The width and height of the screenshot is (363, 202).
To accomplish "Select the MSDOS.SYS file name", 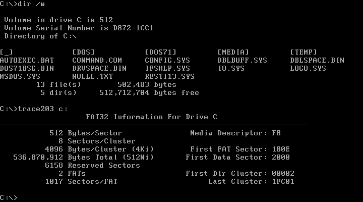I will pyautogui.click(x=20, y=76).
